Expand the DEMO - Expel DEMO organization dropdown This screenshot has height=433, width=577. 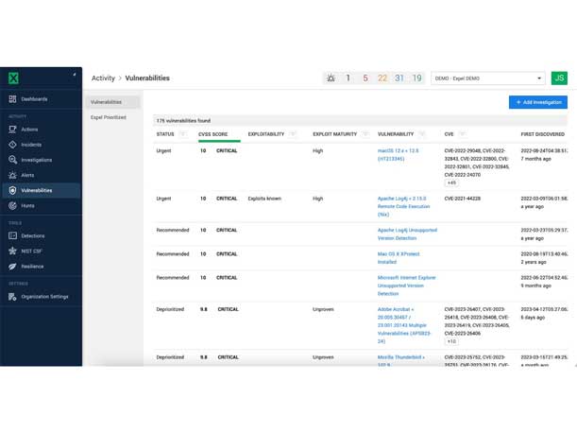pyautogui.click(x=488, y=78)
